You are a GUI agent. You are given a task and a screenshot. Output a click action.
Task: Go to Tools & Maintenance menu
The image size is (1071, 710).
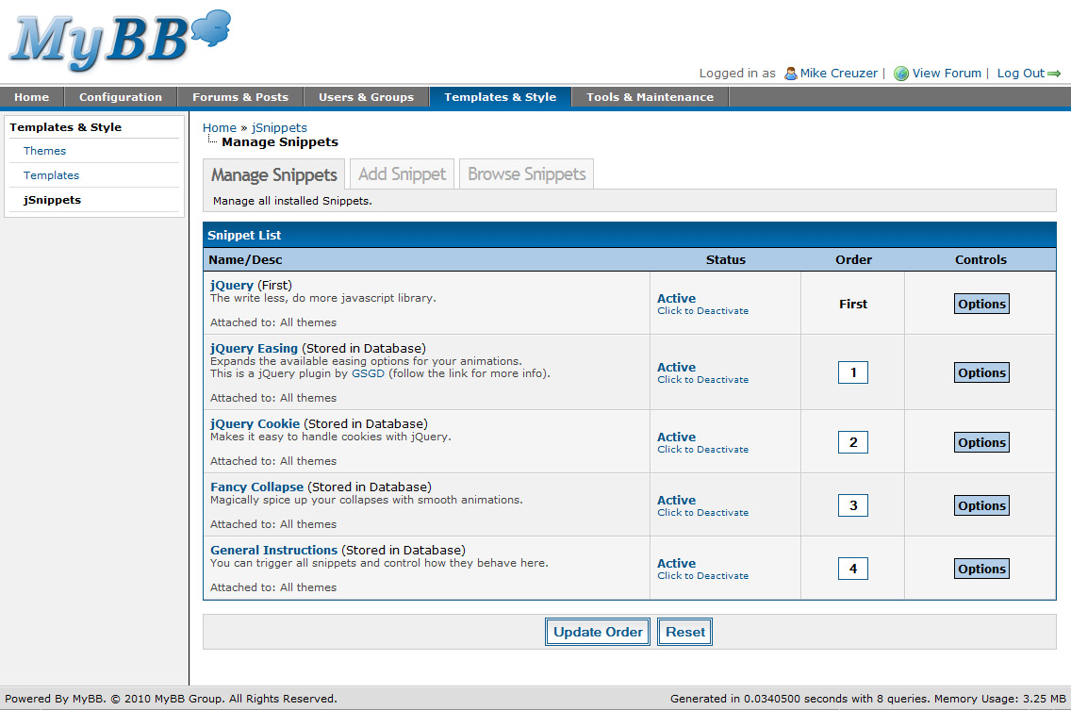(650, 97)
